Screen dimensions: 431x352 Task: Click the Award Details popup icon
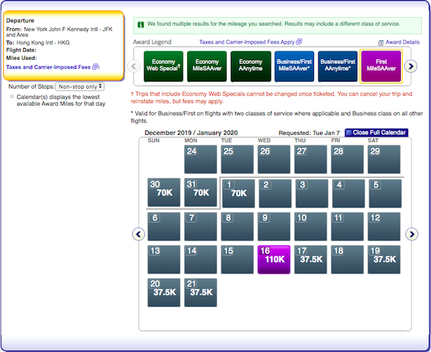pyautogui.click(x=381, y=42)
